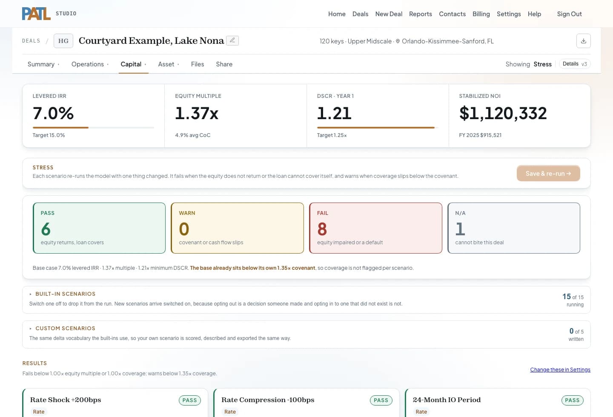Click the 120 keys · Upper Midscale text
The height and width of the screenshot is (417, 613).
[x=355, y=41]
